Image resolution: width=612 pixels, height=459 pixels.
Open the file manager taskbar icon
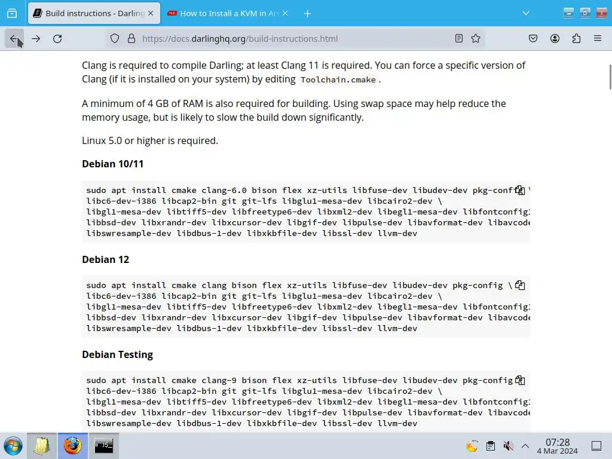[42, 446]
